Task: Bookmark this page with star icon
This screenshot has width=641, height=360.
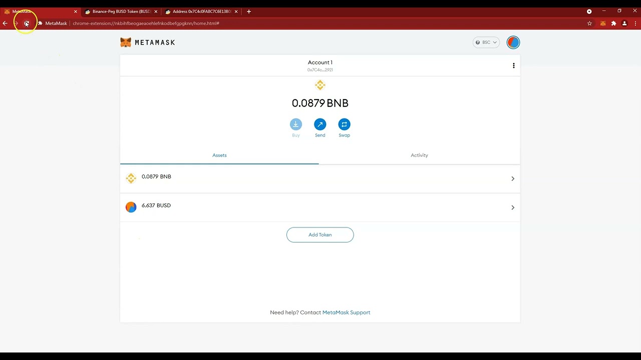Action: [589, 23]
